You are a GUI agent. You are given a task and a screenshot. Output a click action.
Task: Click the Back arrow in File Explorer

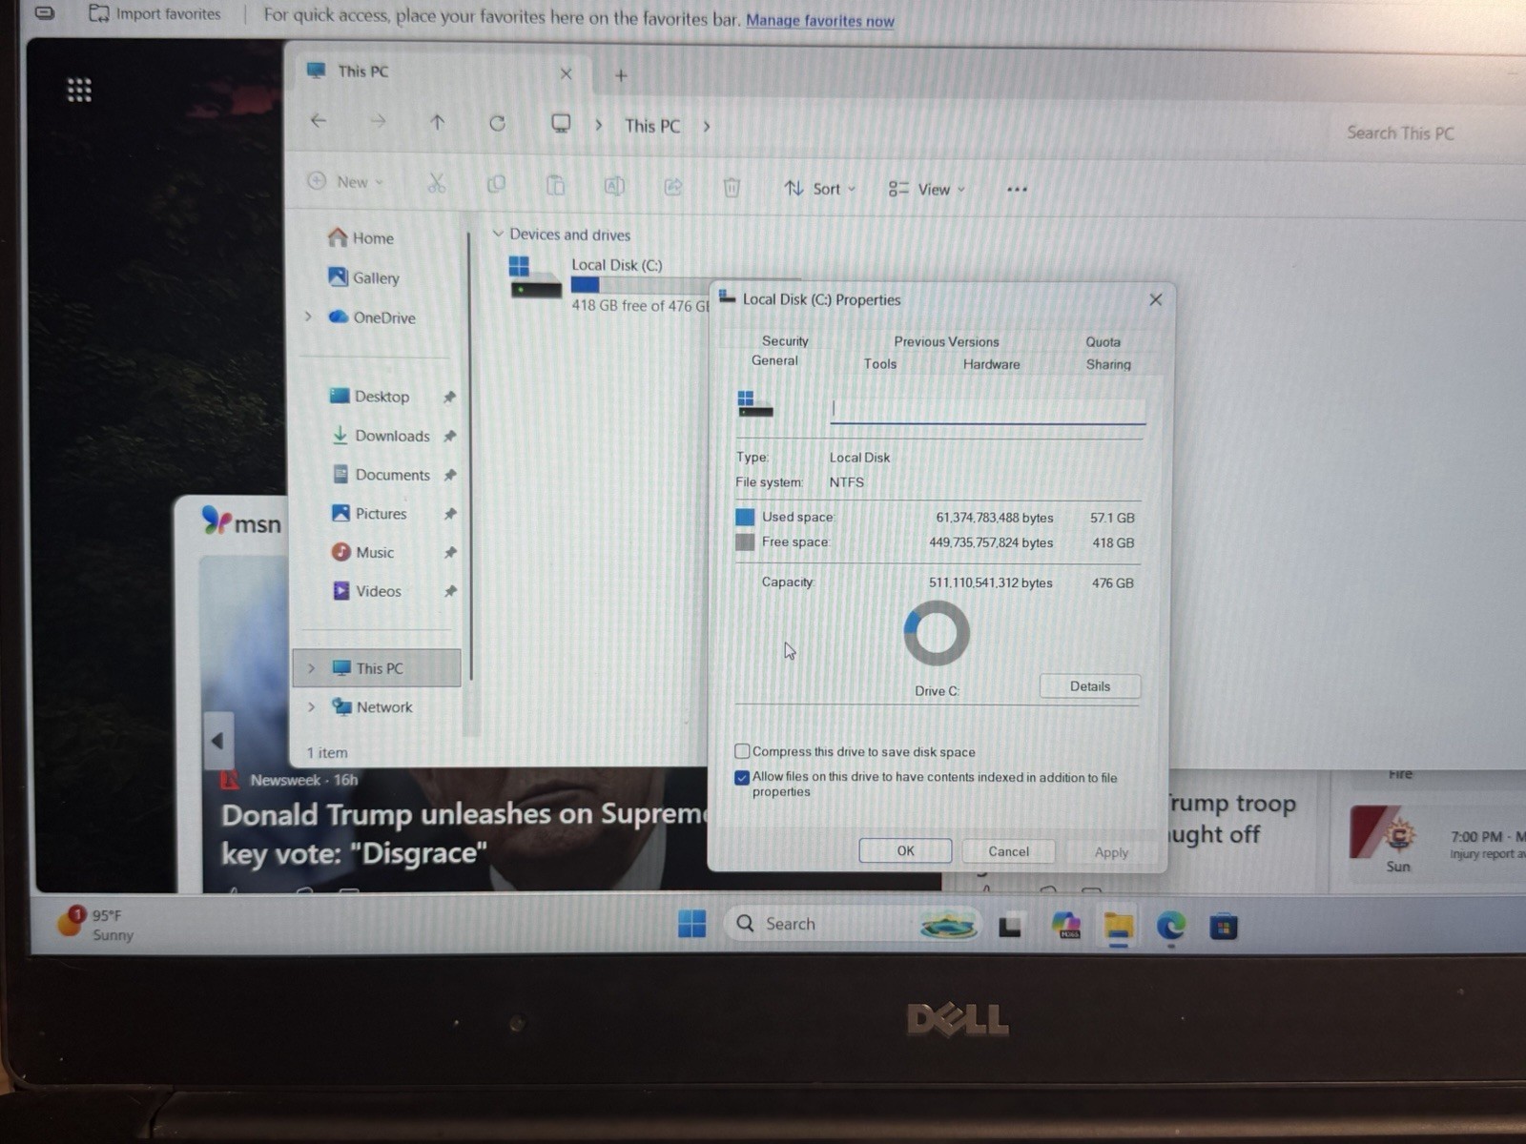(319, 121)
